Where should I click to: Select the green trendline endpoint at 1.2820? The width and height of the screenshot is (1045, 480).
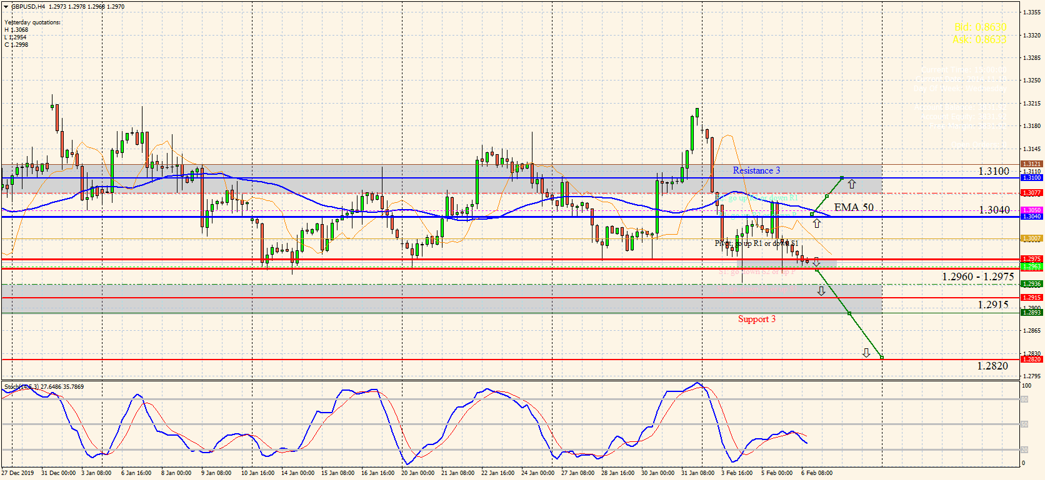882,358
